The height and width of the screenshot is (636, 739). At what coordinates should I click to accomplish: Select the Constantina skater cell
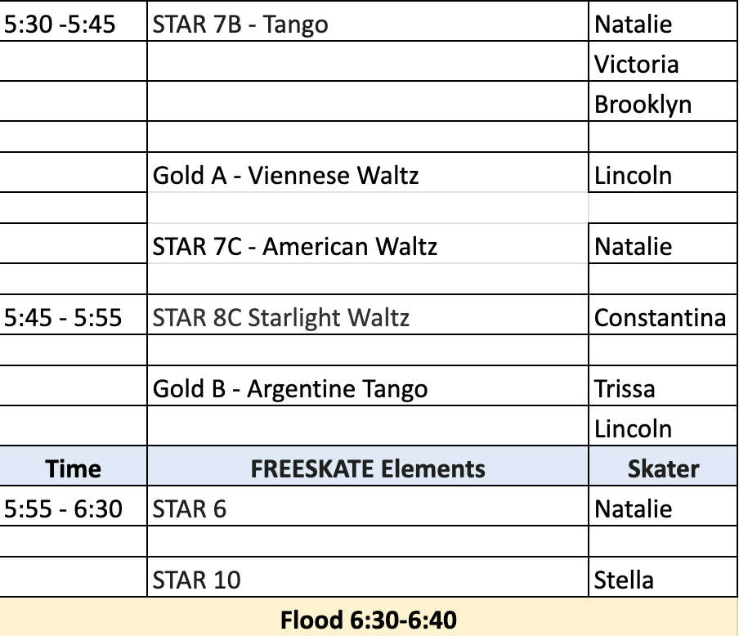[x=663, y=315]
